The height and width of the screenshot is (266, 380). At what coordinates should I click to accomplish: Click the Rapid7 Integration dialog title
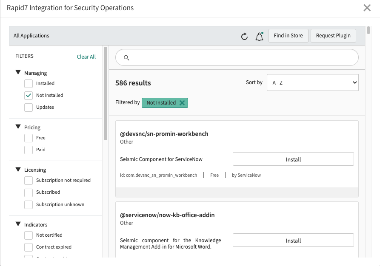tap(70, 8)
